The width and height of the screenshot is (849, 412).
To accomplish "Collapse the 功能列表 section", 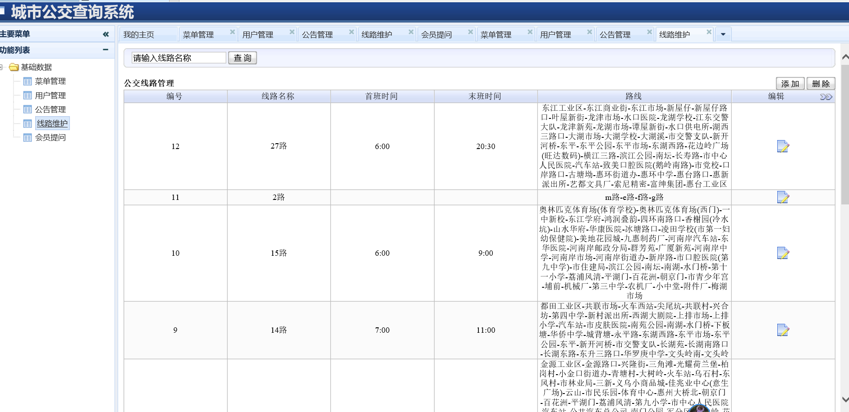I will [106, 50].
